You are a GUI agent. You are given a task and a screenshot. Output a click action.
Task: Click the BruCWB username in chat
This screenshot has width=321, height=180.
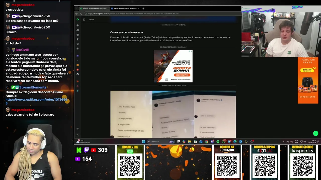tap(22, 50)
